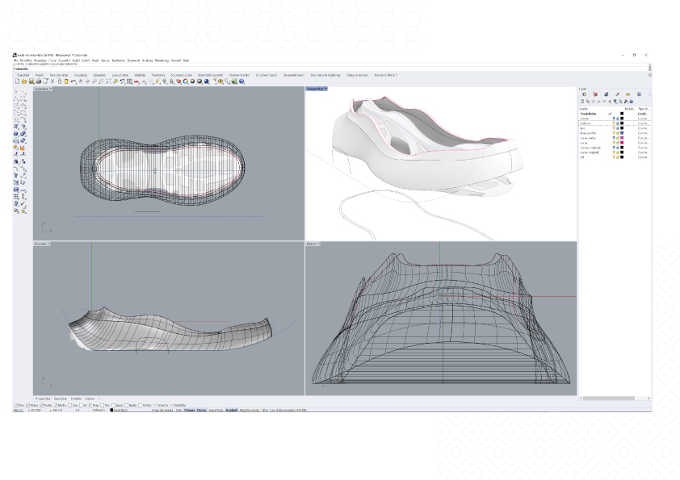Click the color wheel icon in main toolbar

coord(185,81)
